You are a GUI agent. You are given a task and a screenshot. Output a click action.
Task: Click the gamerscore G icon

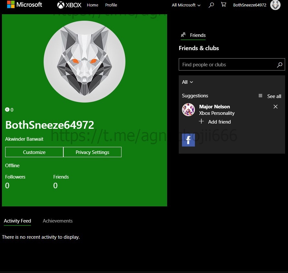coord(7,110)
